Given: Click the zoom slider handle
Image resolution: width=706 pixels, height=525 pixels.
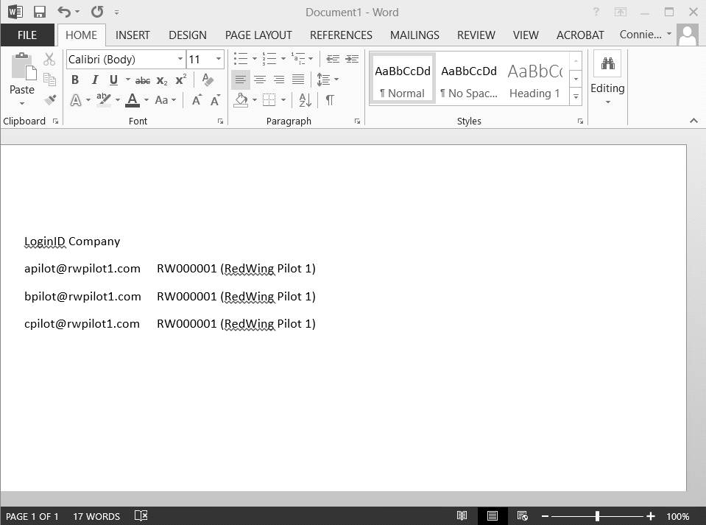Looking at the screenshot, I should point(598,516).
